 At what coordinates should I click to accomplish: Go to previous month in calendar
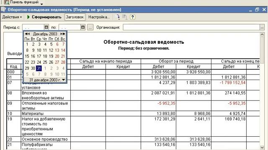tap(29, 34)
